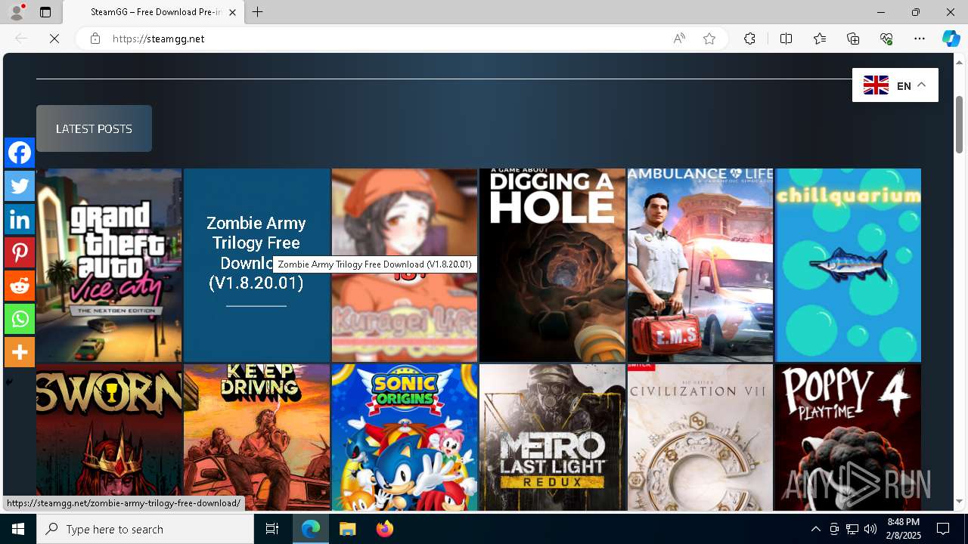Share page via Twitter icon
This screenshot has height=544, width=968.
click(x=20, y=186)
